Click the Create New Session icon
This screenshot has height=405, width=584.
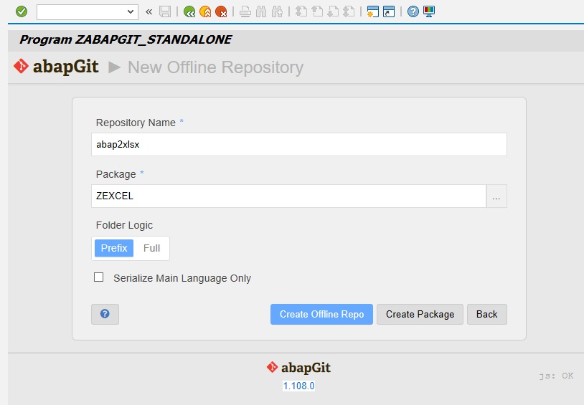tap(373, 12)
